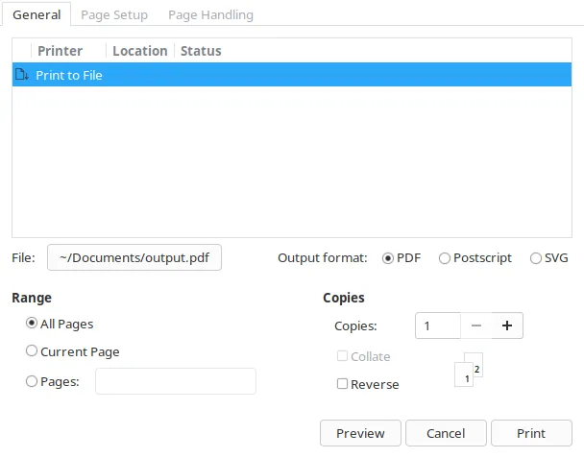This screenshot has width=584, height=458.
Task: Select SVG output format option
Action: pos(536,258)
